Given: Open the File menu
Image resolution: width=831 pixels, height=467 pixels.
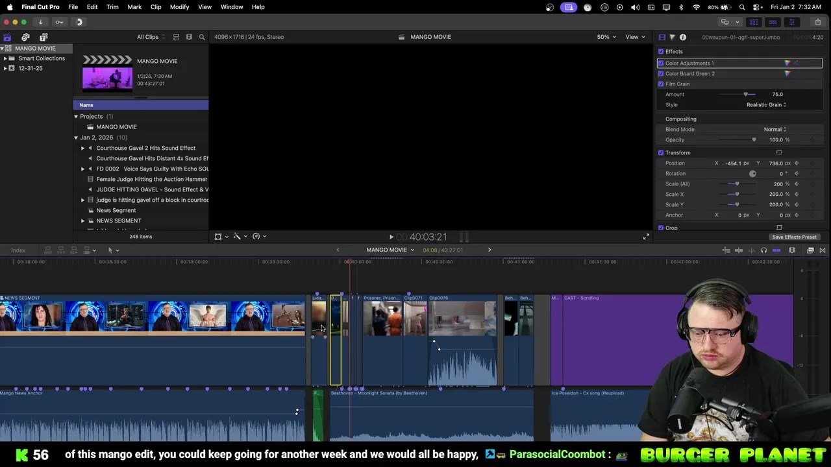Looking at the screenshot, I should tap(73, 7).
